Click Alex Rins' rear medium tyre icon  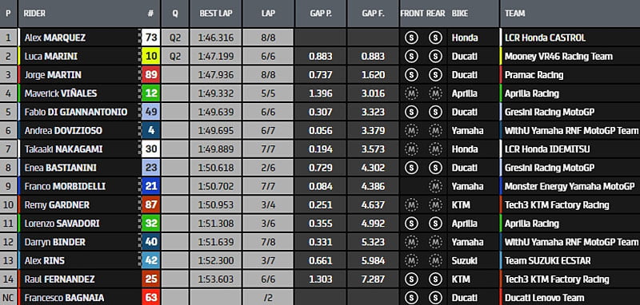(435, 260)
